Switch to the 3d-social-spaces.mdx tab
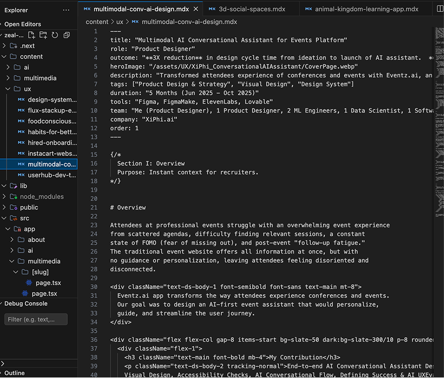 click(246, 9)
